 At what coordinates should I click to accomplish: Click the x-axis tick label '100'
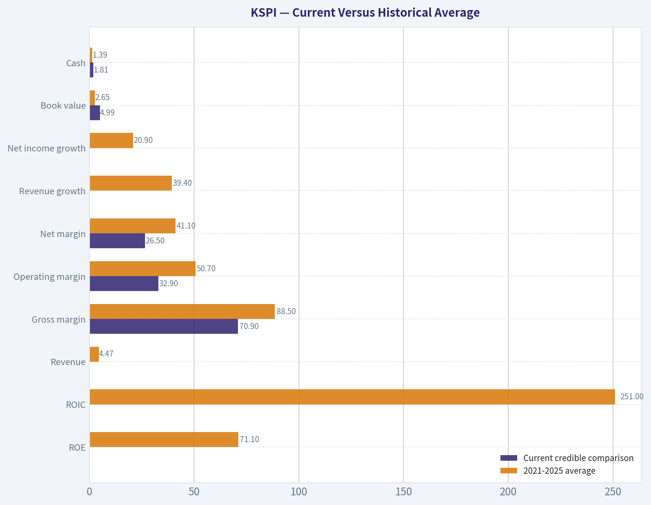(x=299, y=492)
